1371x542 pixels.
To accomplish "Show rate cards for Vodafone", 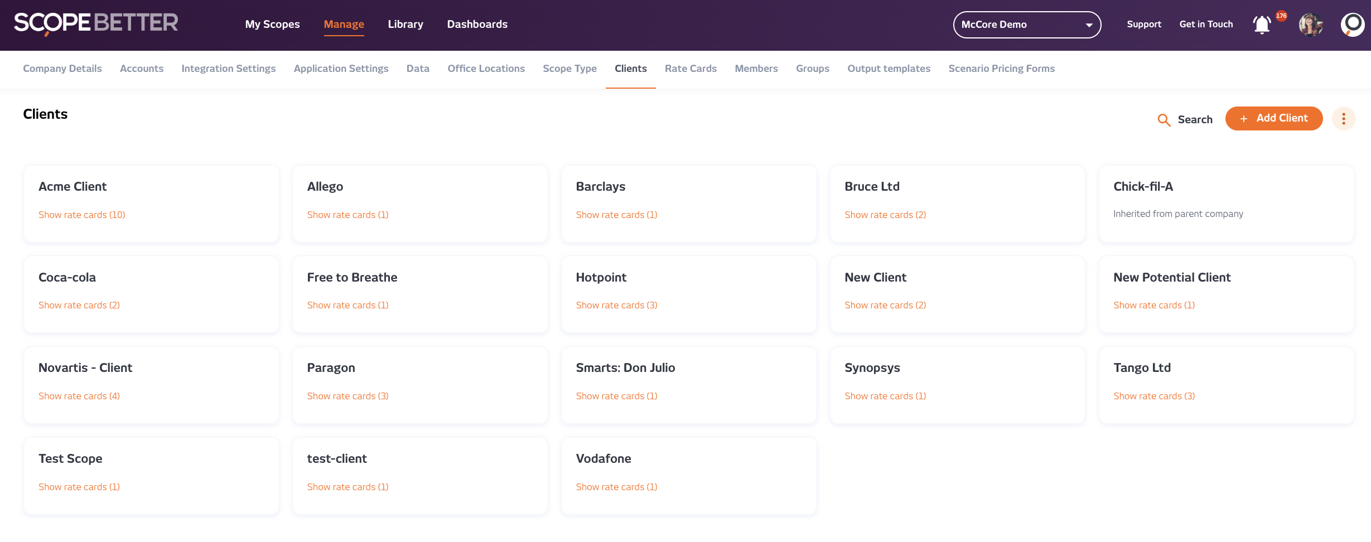I will [x=616, y=487].
